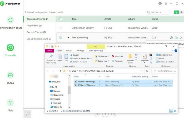Toggle checkbox in Explorer quick access toolbar
Image resolution: width=184 pixels, height=118 pixels.
52,46
